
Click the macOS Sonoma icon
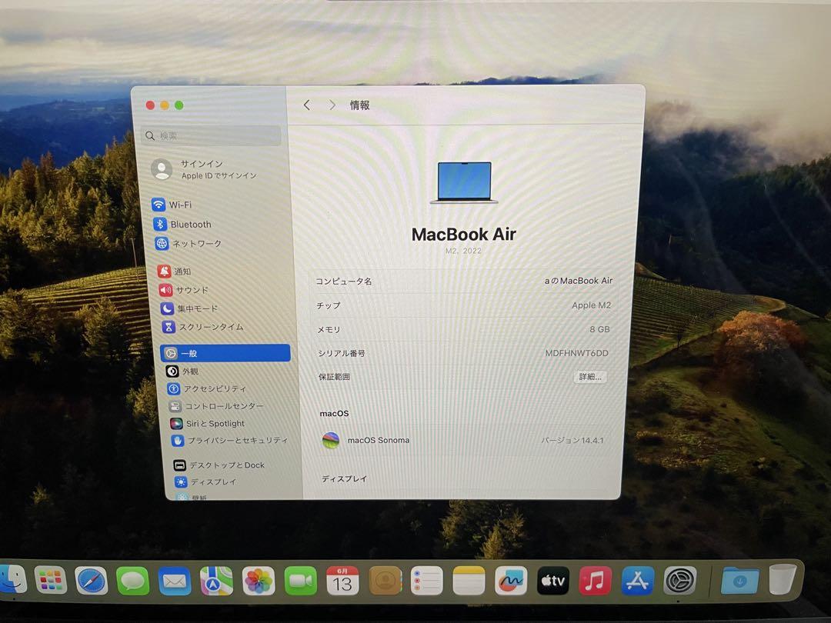tap(331, 440)
